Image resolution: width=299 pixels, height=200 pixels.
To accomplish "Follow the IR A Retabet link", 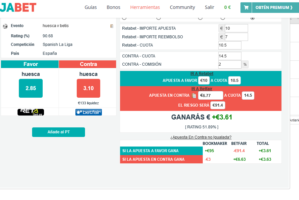I will [x=202, y=74].
